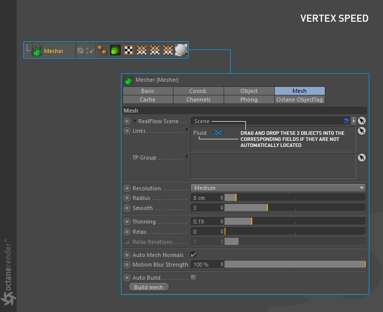Click the blue Fluid waves icon

[218, 133]
